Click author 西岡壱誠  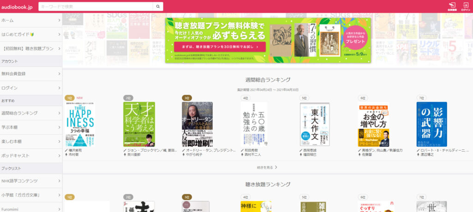(310, 150)
